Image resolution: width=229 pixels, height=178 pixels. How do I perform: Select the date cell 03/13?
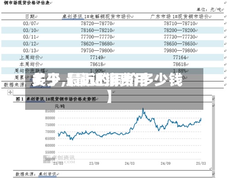click(x=30, y=50)
